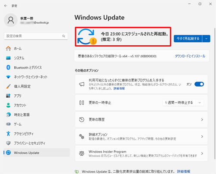Open 詳細オプション via its chevron
The image size is (216, 174).
click(x=202, y=137)
